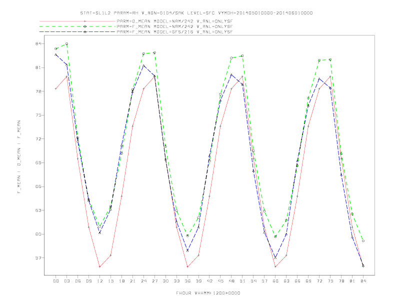
Task: Click the x-axis forecast hour label 78
Action: 341,281
